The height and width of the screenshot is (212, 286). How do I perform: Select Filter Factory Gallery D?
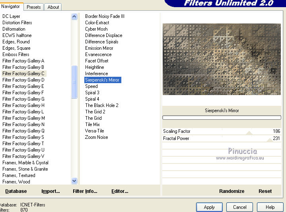pyautogui.click(x=23, y=80)
